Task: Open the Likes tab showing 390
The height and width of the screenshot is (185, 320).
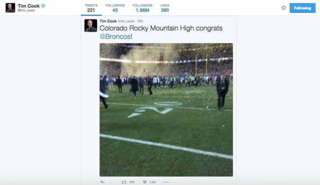Action: (165, 8)
